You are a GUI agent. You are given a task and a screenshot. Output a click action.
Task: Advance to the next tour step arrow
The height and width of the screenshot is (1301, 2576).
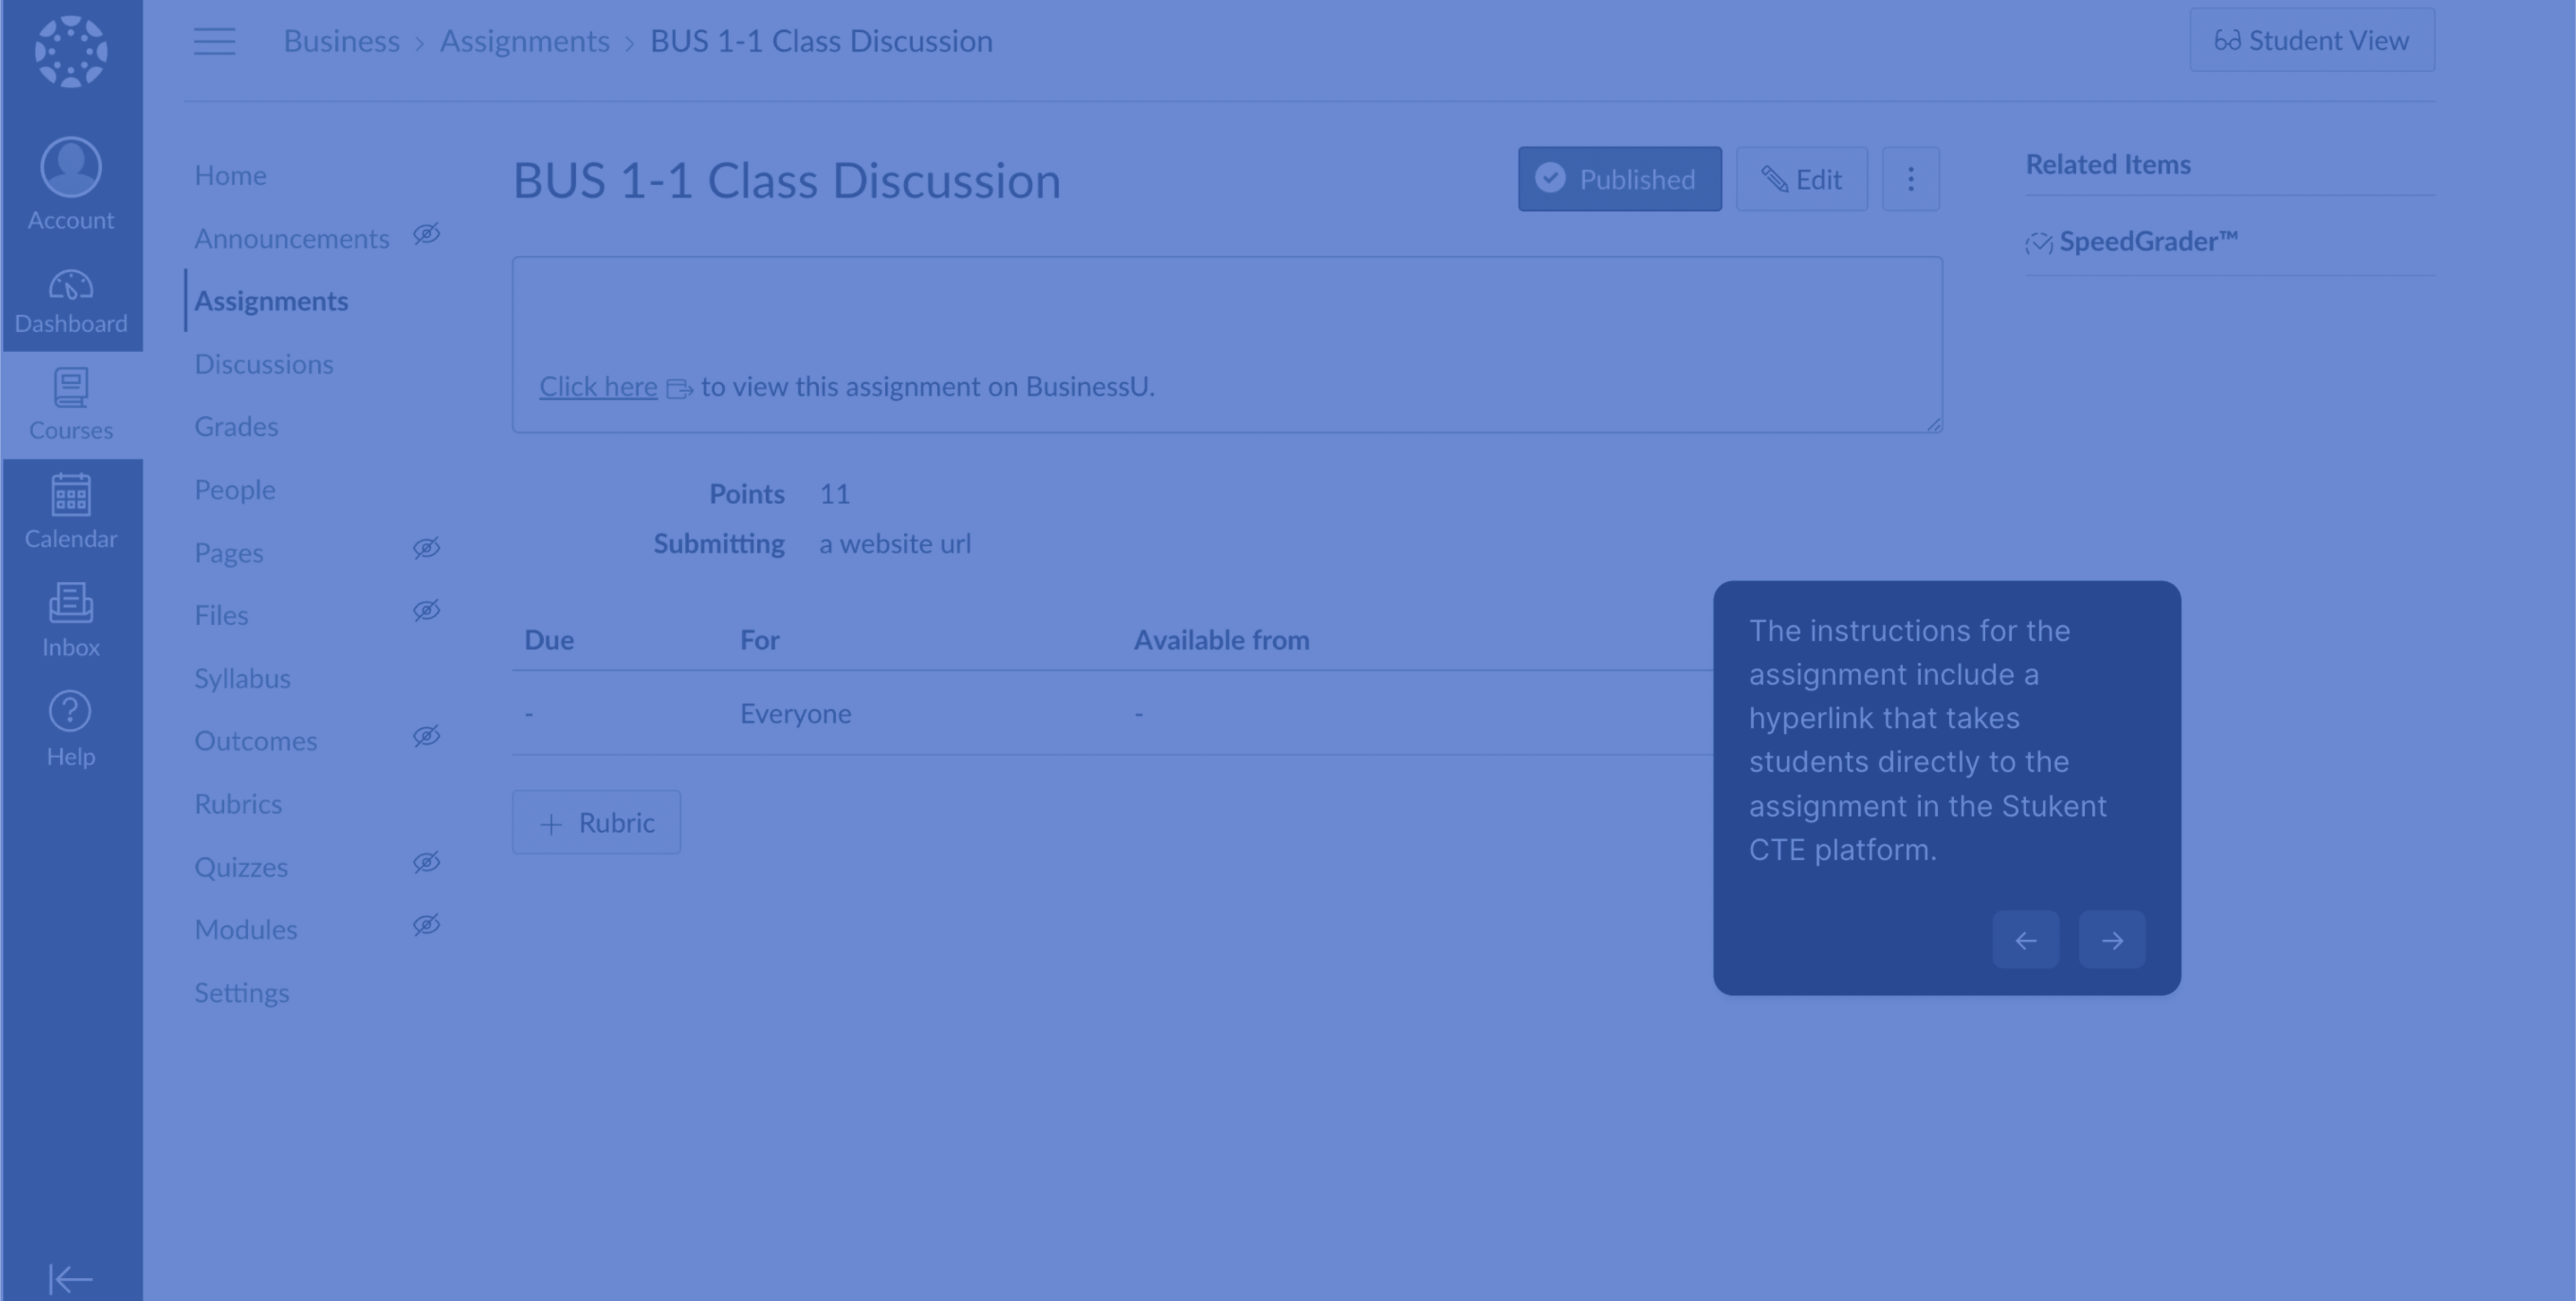[x=2112, y=940]
